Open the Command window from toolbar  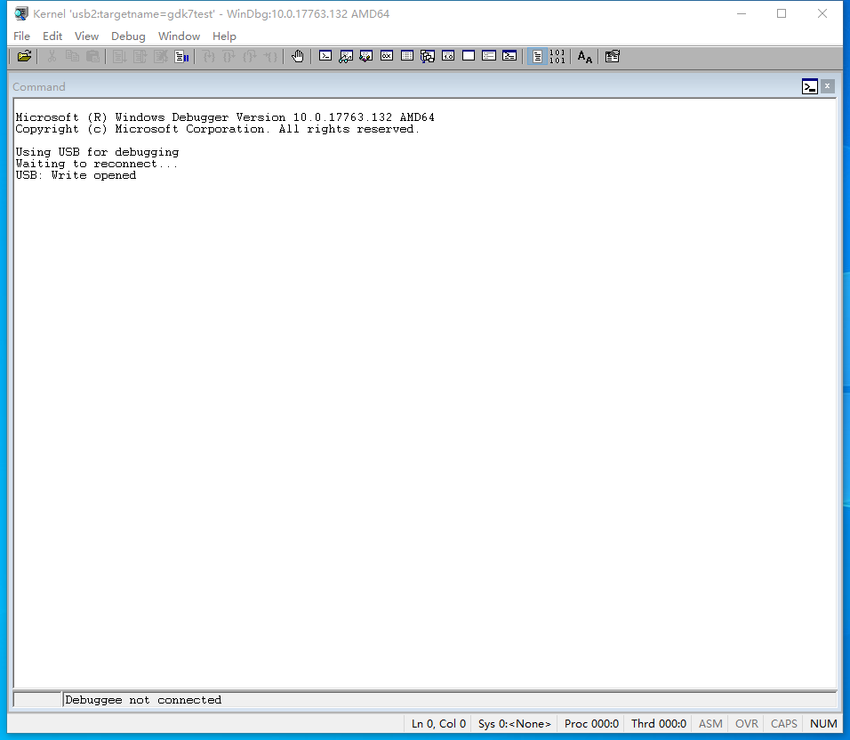tap(325, 56)
